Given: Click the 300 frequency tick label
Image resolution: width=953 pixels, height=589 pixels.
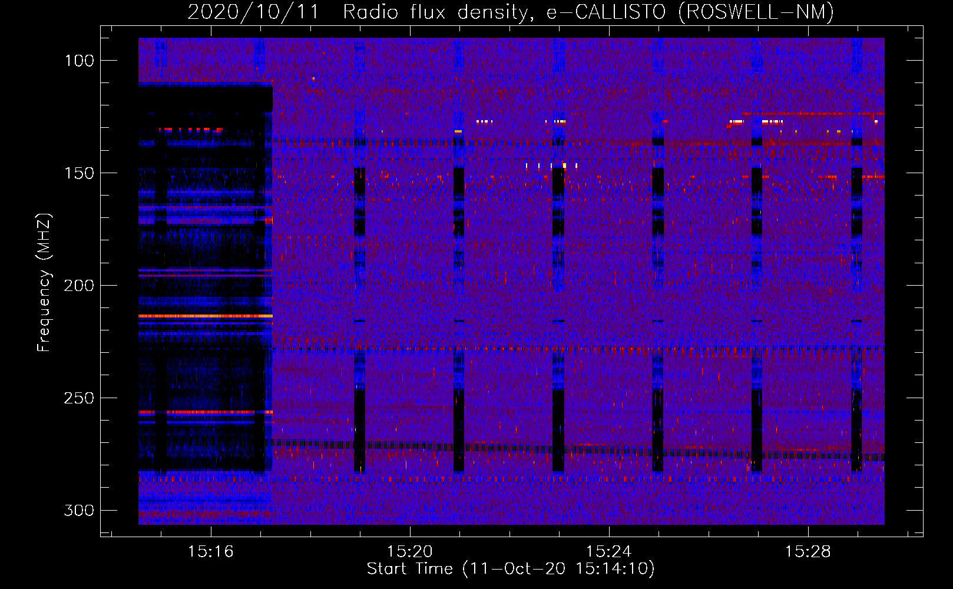Looking at the screenshot, I should [79, 510].
